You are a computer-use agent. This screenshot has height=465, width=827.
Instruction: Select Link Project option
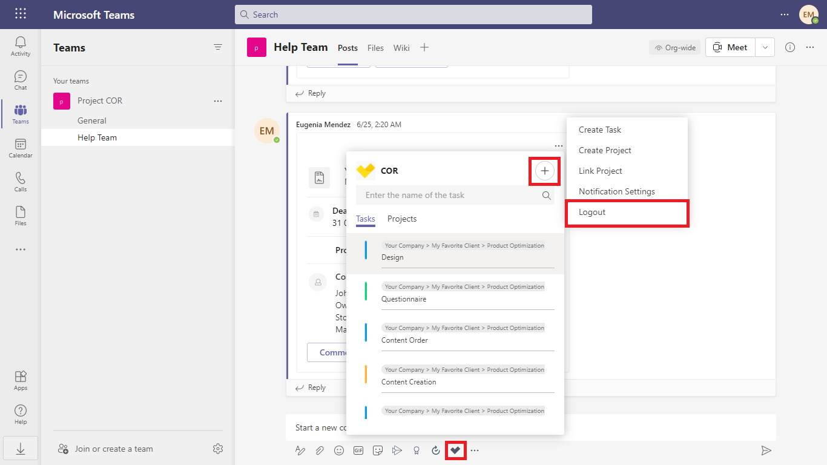tap(627, 171)
